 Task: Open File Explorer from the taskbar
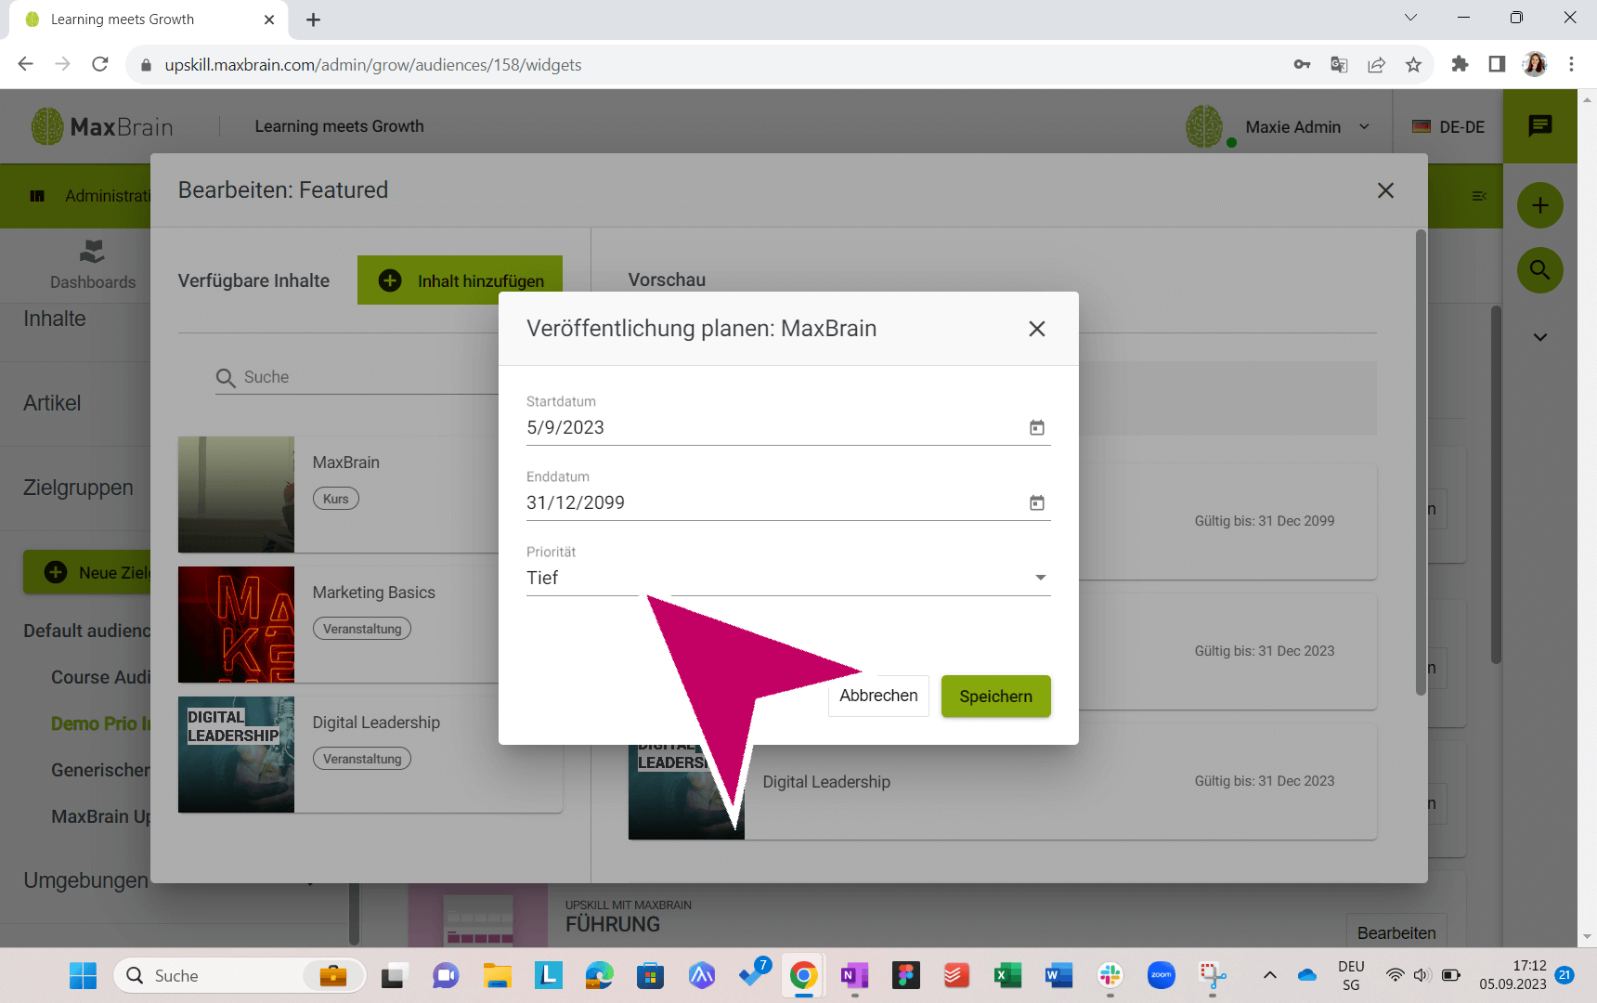[497, 975]
